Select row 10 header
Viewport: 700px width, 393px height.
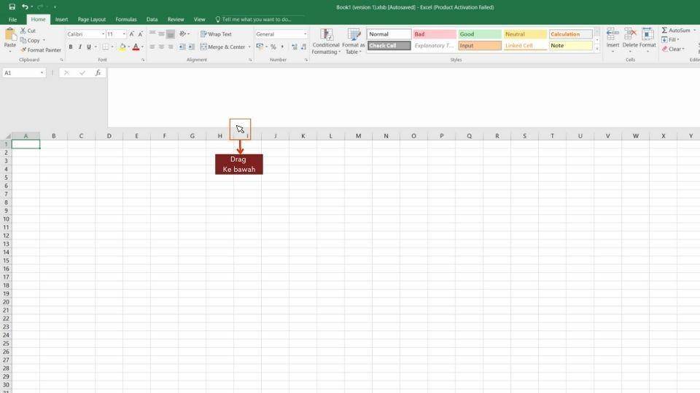(6, 219)
